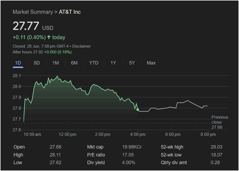Click the High label in stats
The width and height of the screenshot is (239, 171).
18,155
